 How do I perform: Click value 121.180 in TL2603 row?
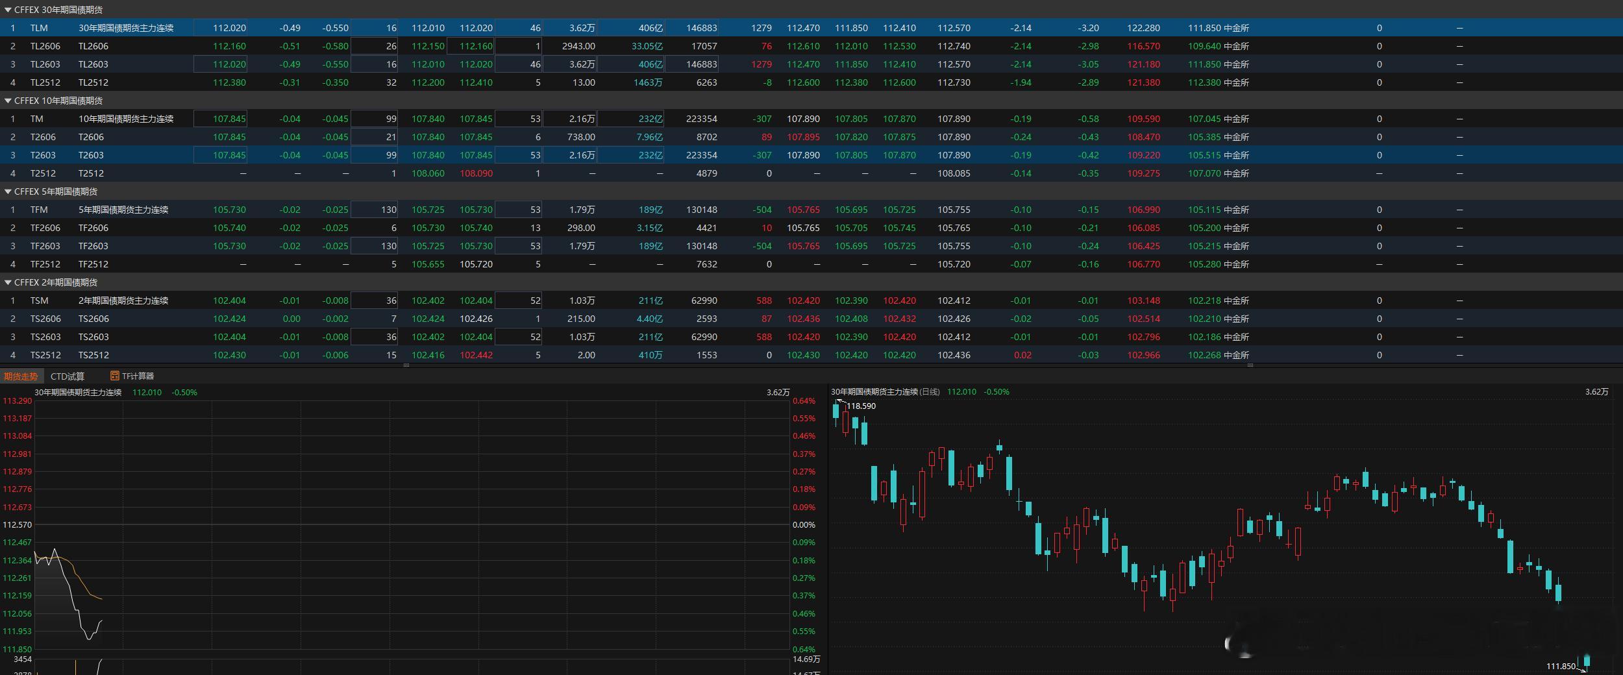pyautogui.click(x=1143, y=64)
